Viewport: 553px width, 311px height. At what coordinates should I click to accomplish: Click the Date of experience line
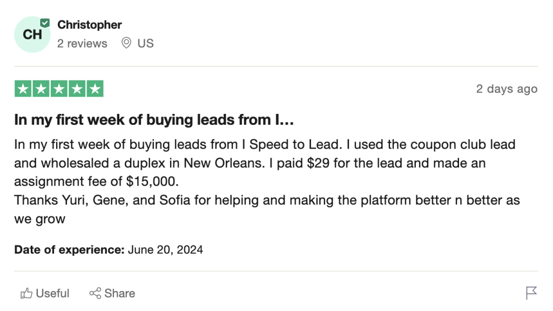tap(109, 249)
